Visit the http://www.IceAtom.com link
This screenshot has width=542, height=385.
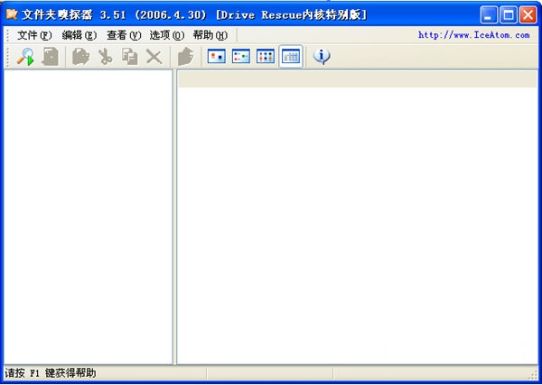tap(474, 35)
